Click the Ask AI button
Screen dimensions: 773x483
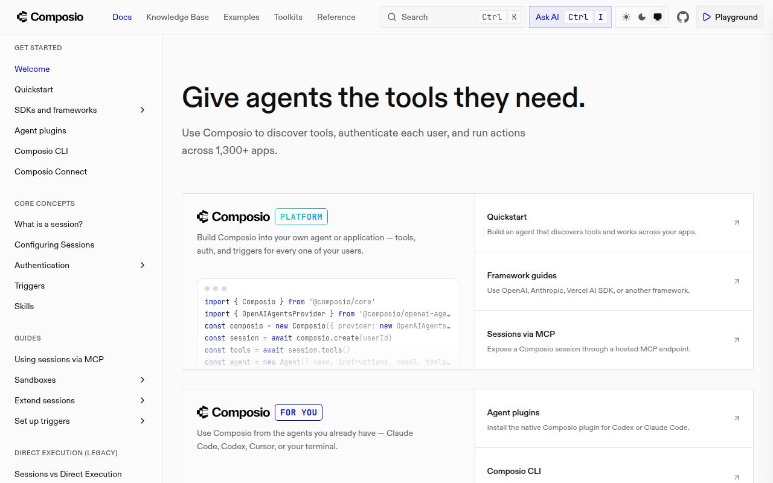click(570, 17)
